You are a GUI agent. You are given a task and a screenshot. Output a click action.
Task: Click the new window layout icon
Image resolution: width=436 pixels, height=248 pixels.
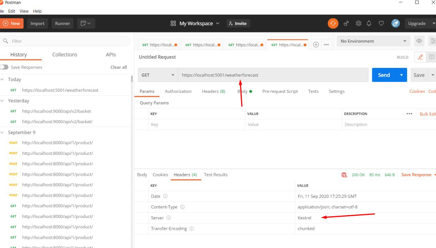(x=86, y=24)
